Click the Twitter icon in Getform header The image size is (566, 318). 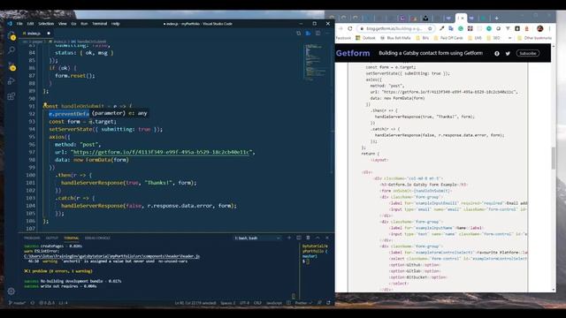tap(508, 53)
